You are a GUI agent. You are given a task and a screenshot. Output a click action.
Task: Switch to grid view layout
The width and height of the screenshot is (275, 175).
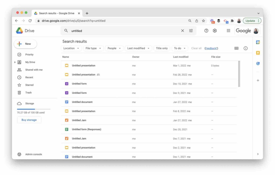point(236,48)
